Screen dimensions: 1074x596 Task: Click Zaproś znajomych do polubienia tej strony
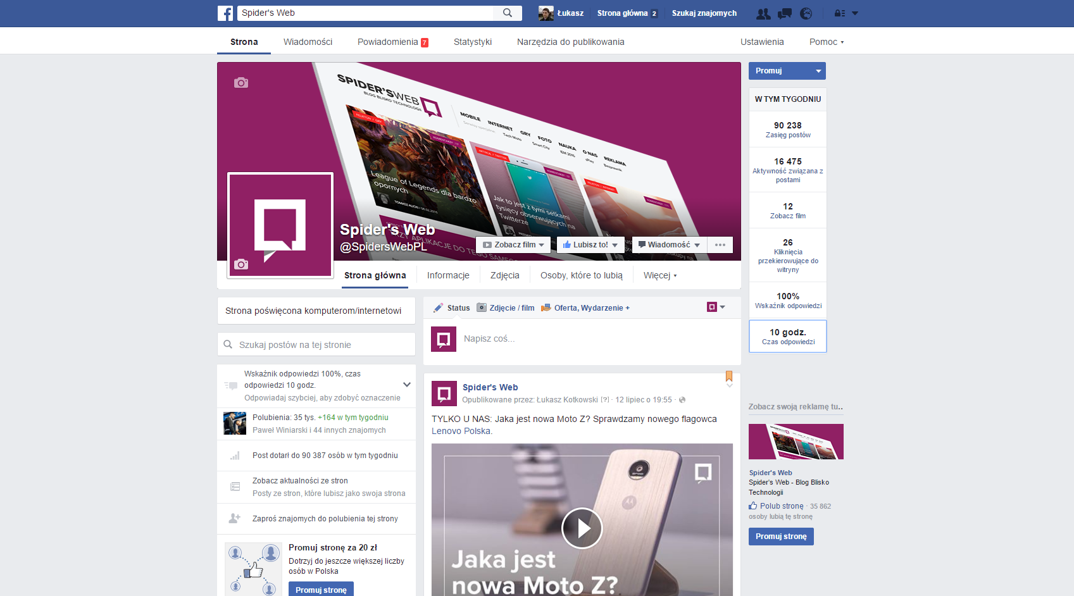[x=325, y=519]
